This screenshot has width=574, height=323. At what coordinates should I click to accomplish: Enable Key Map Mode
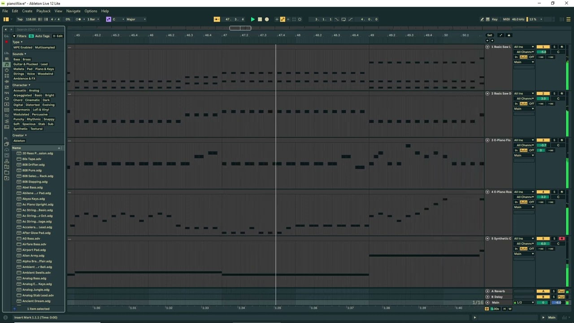click(x=495, y=19)
